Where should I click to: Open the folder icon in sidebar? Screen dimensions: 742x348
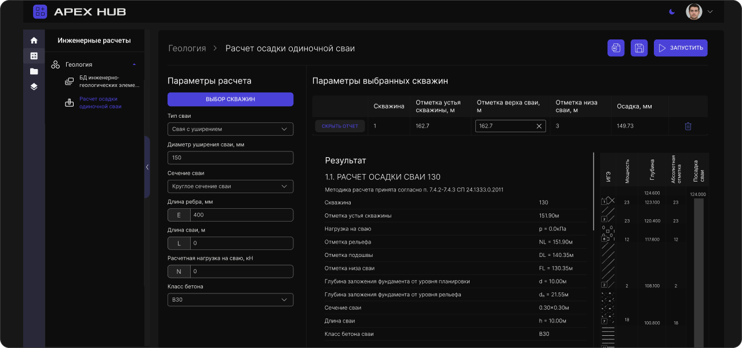[34, 71]
